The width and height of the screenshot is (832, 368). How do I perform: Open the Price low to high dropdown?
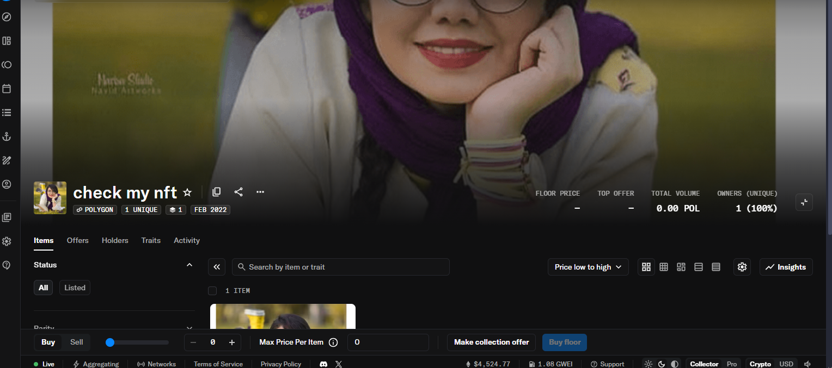pyautogui.click(x=588, y=267)
